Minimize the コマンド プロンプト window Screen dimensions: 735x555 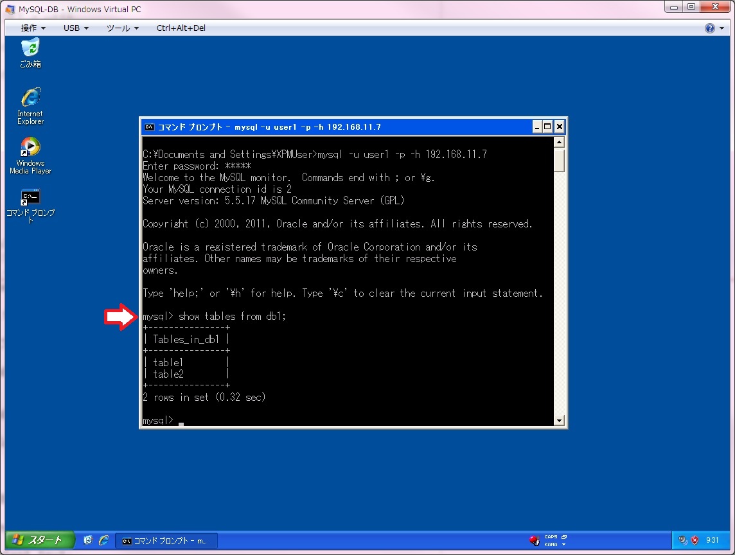tap(537, 127)
